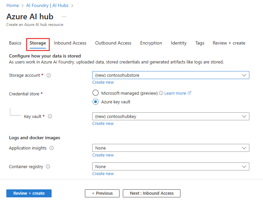Viewport: 263px width, 204px height.
Task: Click Create new under Storage account
Action: tap(103, 82)
